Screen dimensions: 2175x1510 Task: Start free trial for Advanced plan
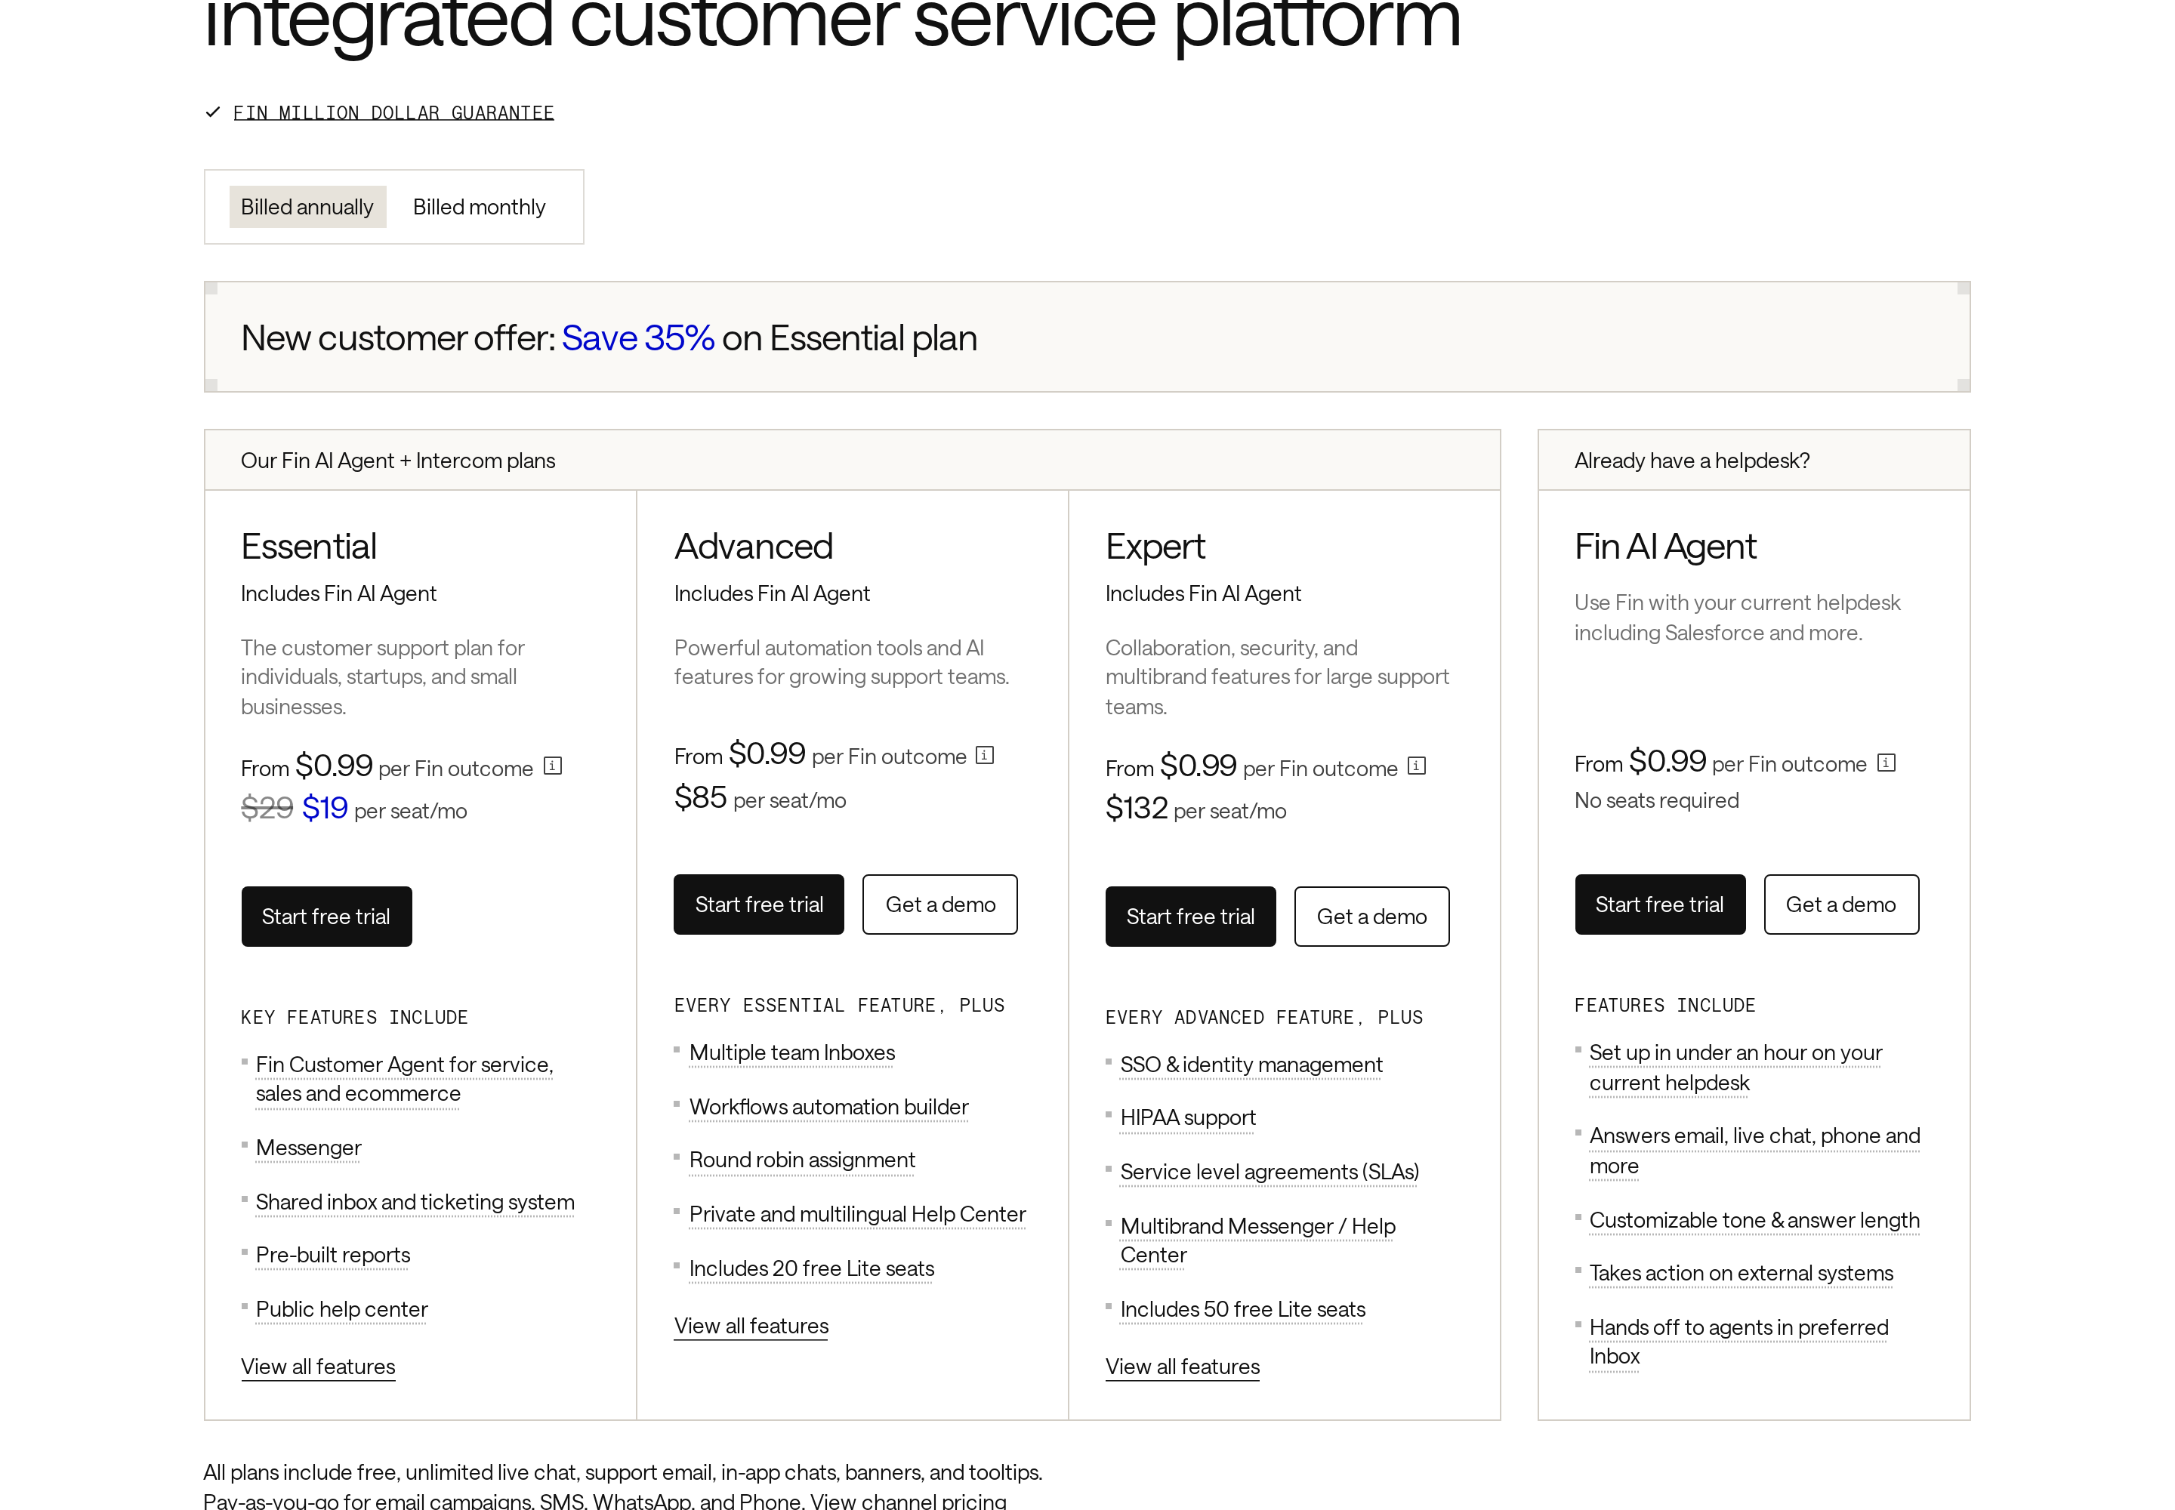(x=758, y=904)
